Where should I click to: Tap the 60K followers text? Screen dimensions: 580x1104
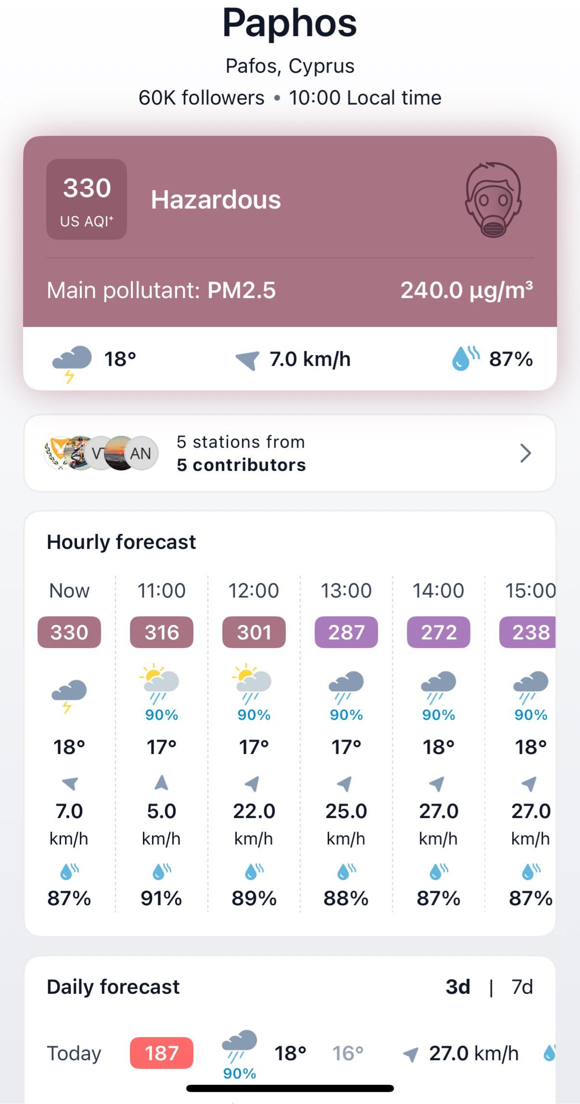click(201, 98)
